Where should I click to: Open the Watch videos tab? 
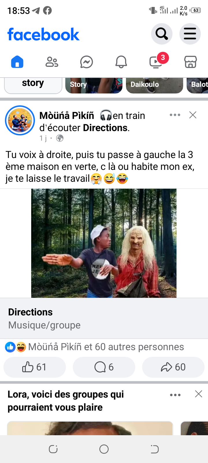point(156,62)
